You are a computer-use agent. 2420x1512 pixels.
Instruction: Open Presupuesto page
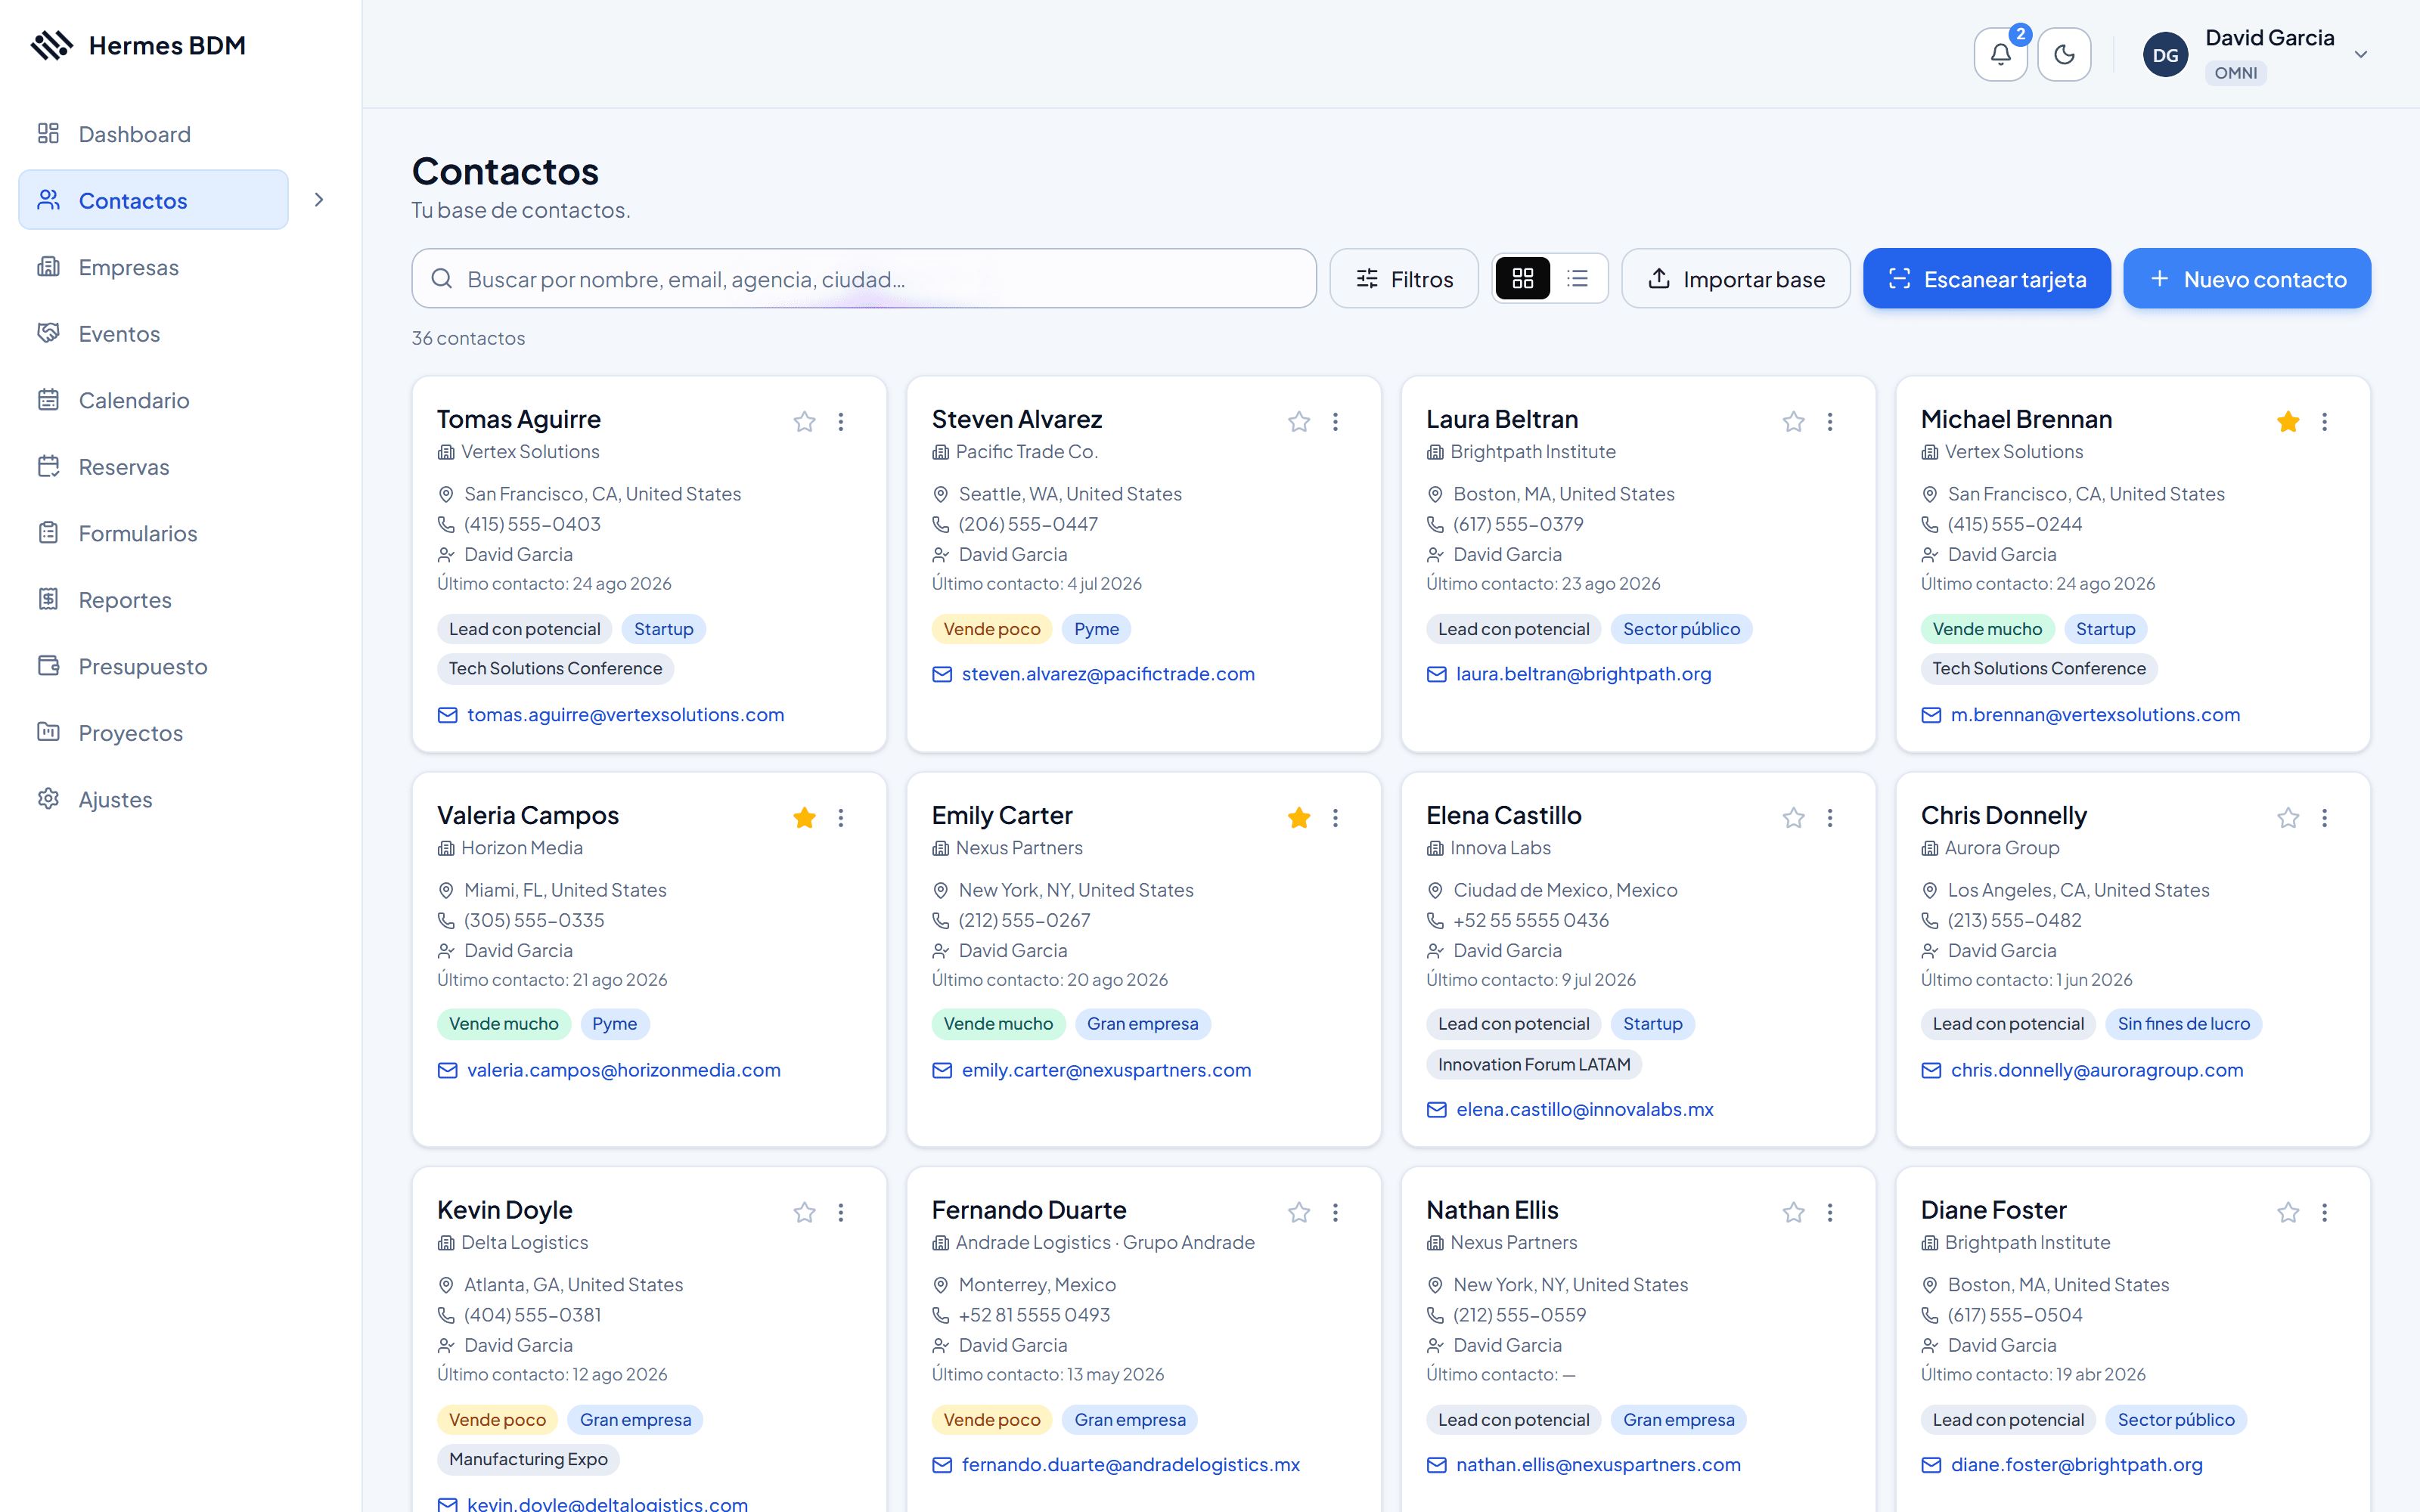(x=153, y=665)
